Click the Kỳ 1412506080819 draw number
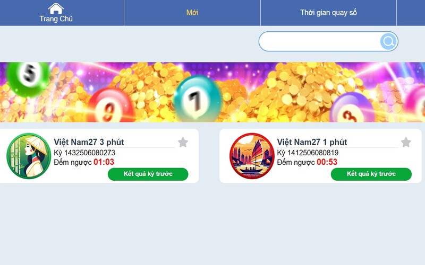The image size is (425, 265). click(x=308, y=153)
